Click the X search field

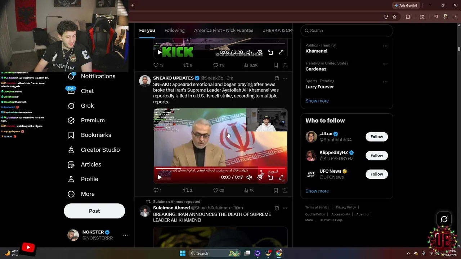coord(347,31)
